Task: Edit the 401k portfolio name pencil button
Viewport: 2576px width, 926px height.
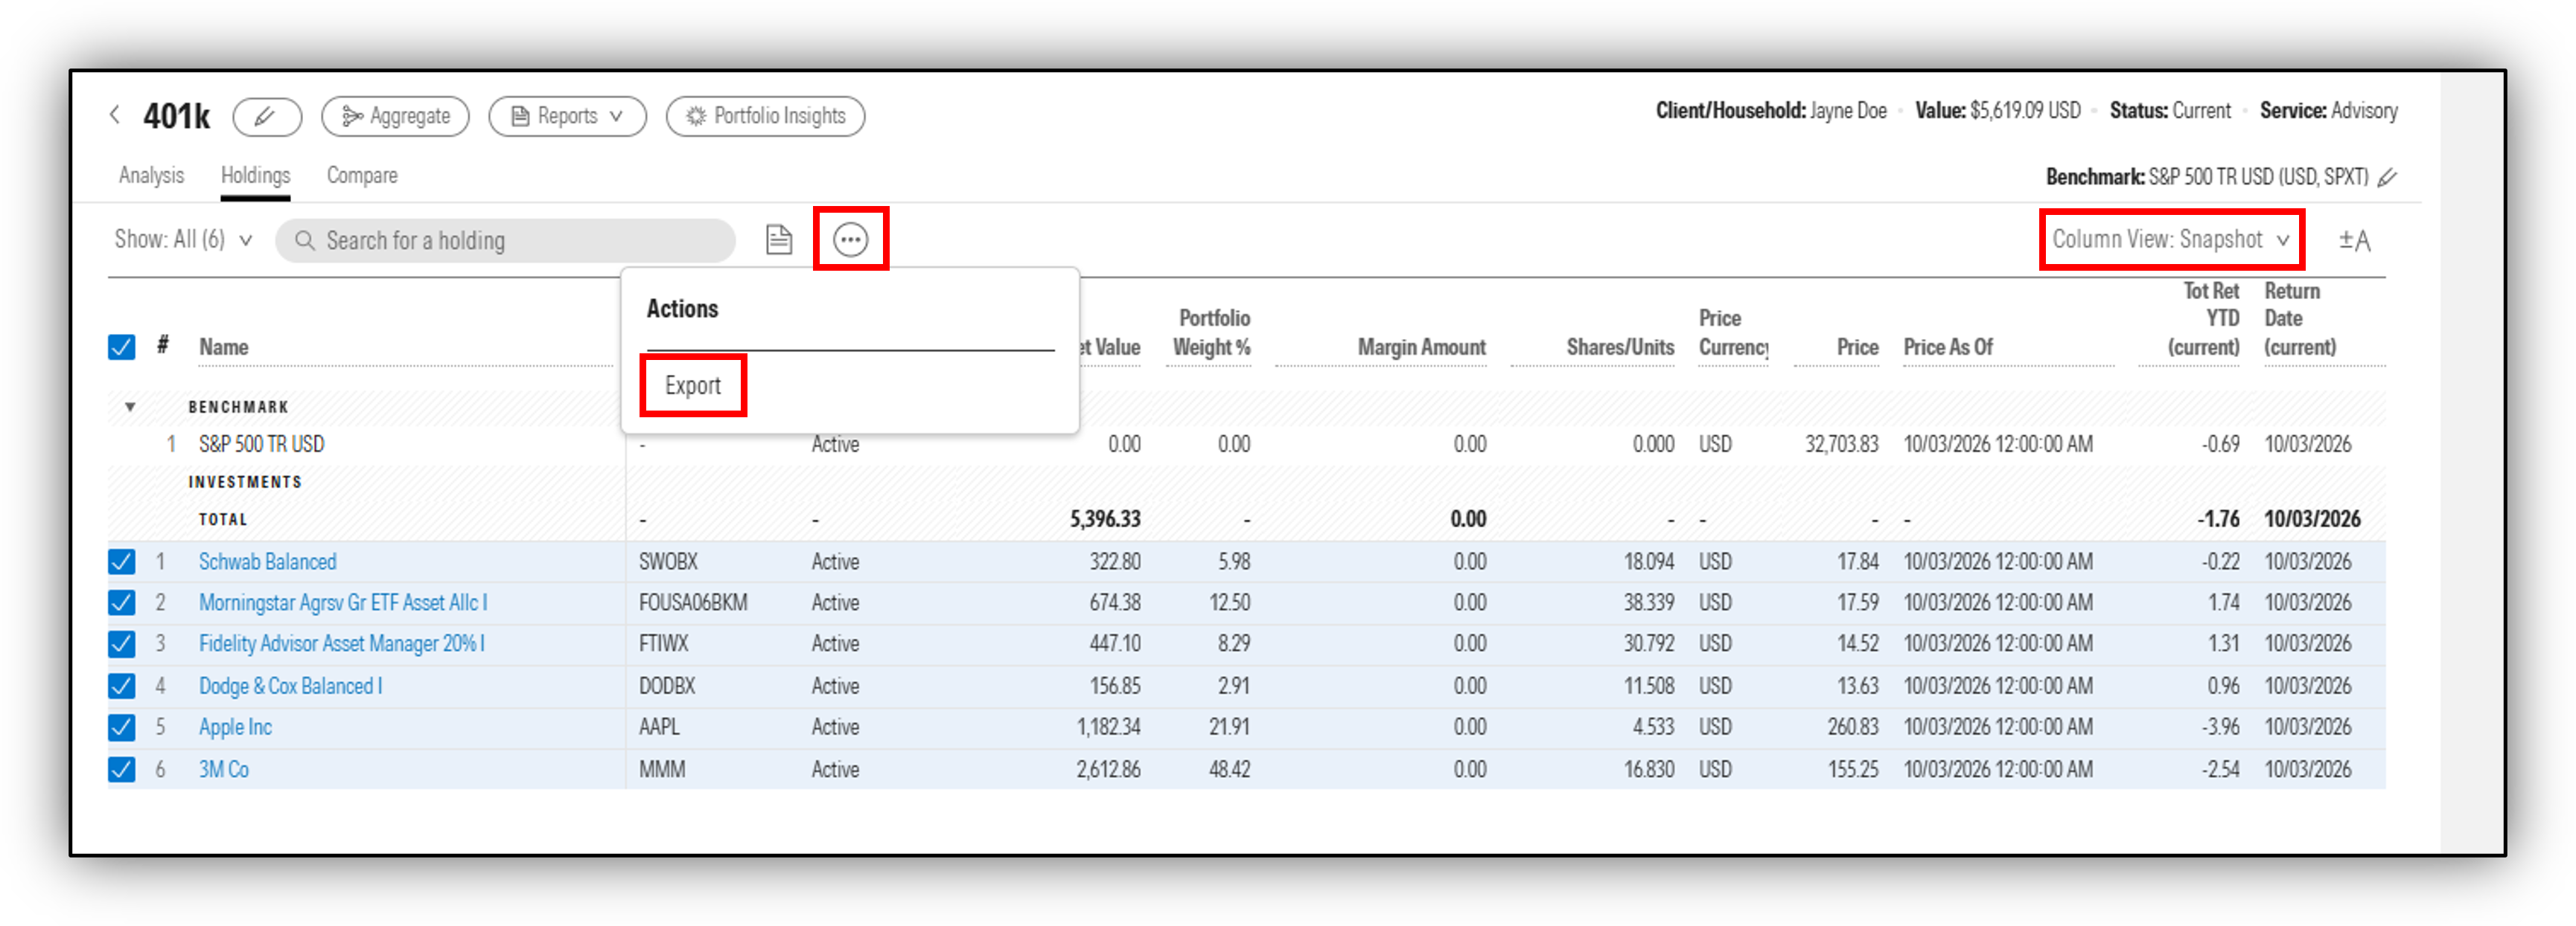Action: 267,117
